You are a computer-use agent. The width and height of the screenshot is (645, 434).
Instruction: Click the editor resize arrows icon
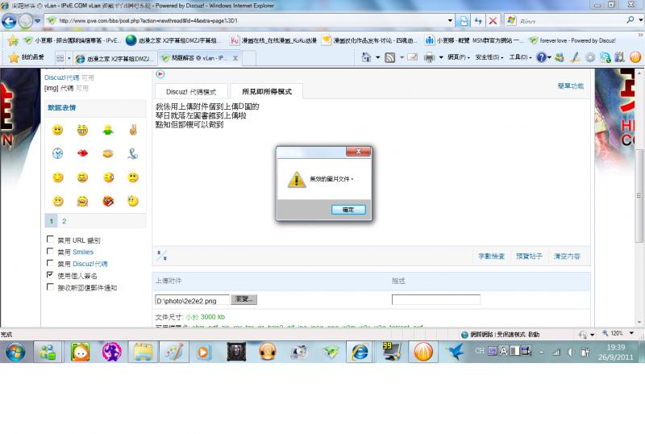162,255
